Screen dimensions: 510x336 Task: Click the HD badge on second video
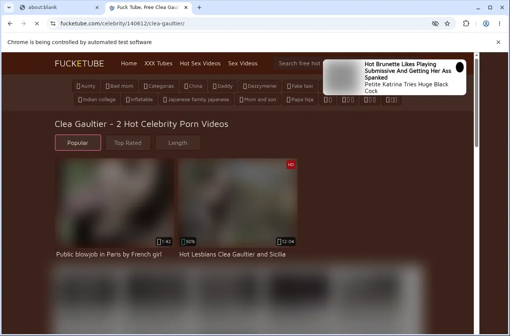tap(291, 165)
